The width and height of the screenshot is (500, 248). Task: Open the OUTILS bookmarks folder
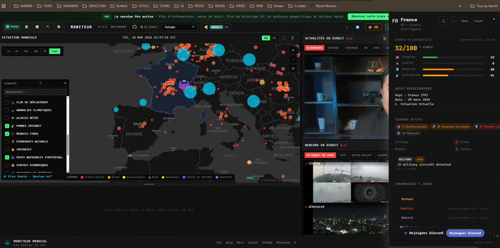(x=140, y=6)
